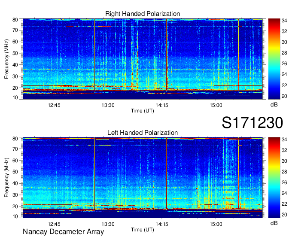Click the 15:00 tick label of bottom plot

pyautogui.click(x=216, y=224)
